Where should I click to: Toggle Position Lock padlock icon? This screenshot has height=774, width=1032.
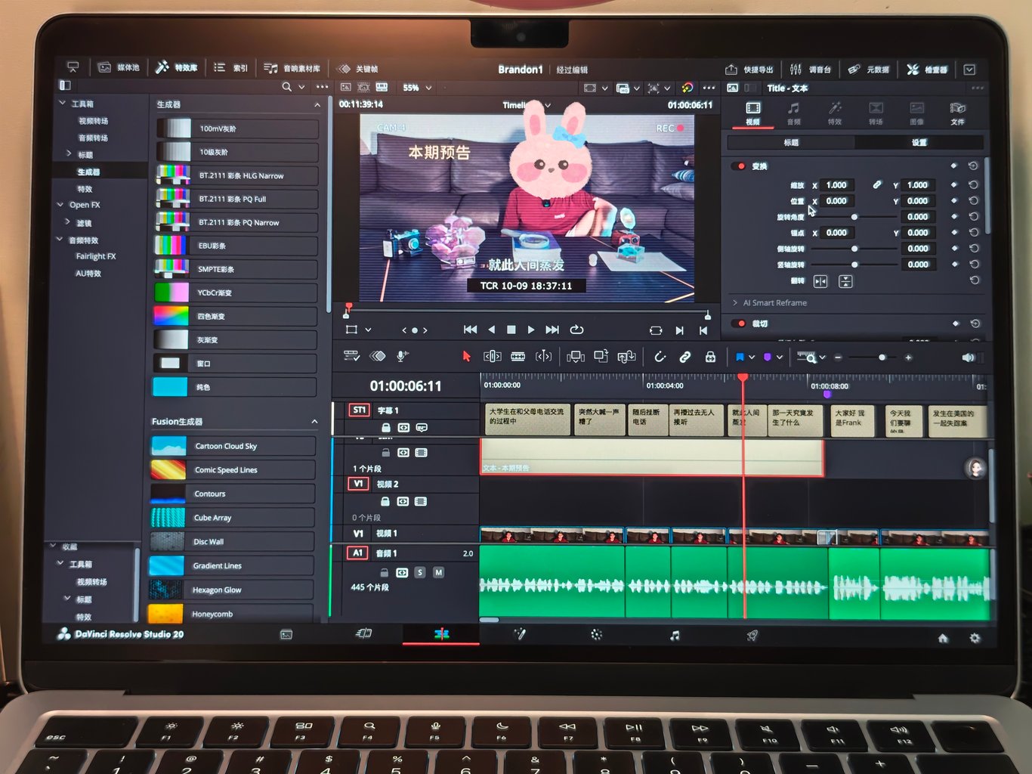pos(710,357)
